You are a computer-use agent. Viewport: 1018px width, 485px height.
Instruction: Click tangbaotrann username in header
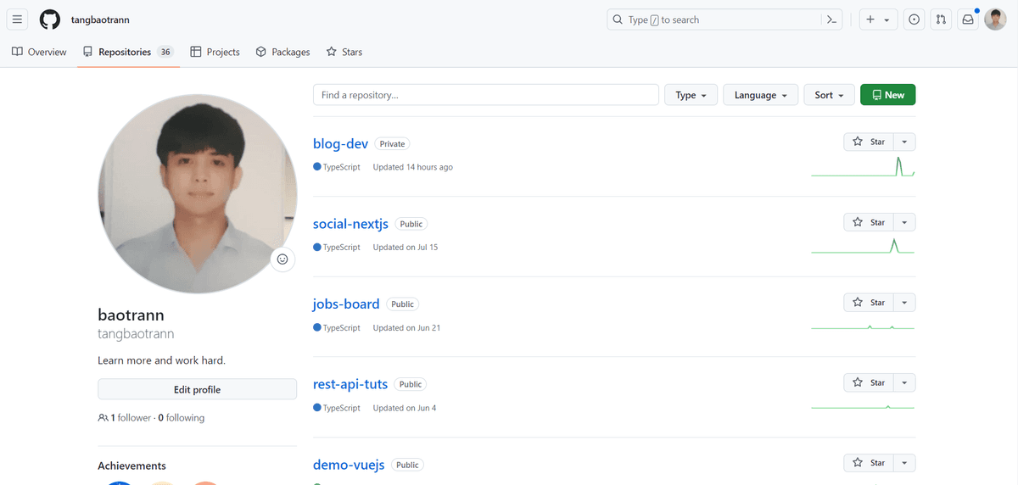click(x=100, y=20)
